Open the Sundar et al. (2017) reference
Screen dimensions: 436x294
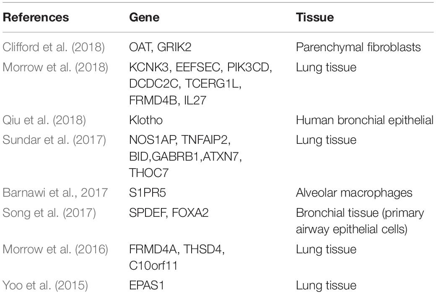pos(54,140)
